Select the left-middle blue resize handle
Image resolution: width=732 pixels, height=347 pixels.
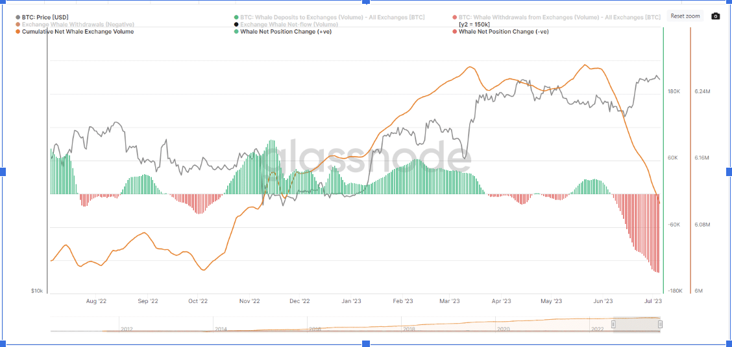(x=3, y=172)
